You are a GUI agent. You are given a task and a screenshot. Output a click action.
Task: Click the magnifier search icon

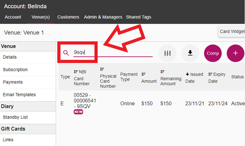pyautogui.click(x=66, y=53)
